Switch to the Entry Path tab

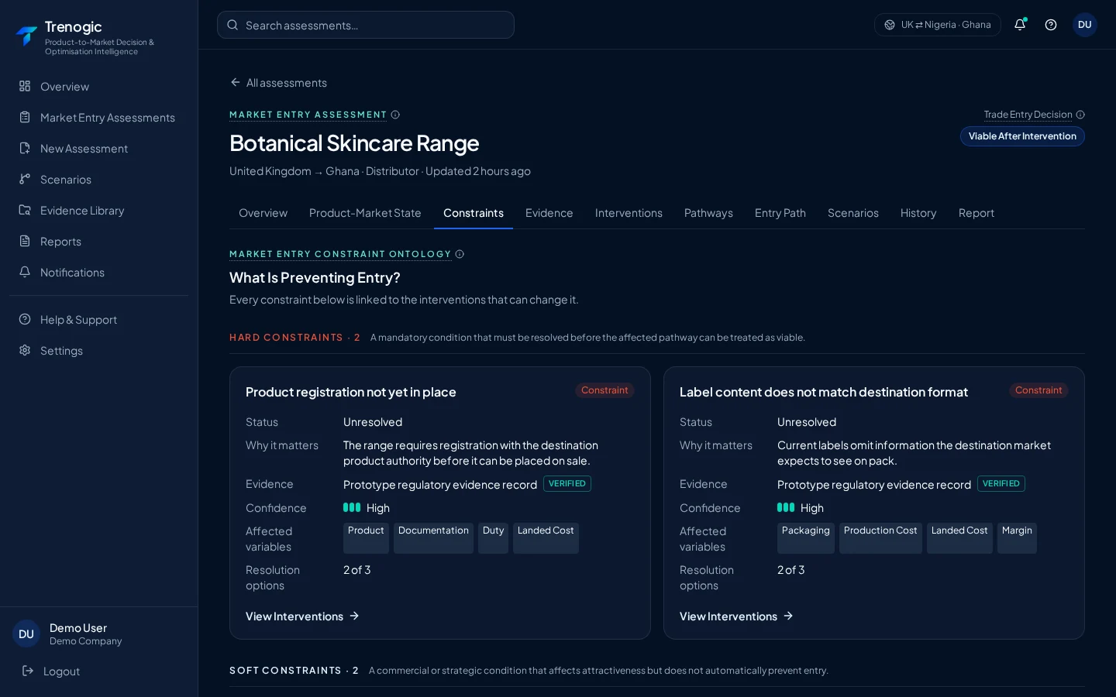pos(780,213)
